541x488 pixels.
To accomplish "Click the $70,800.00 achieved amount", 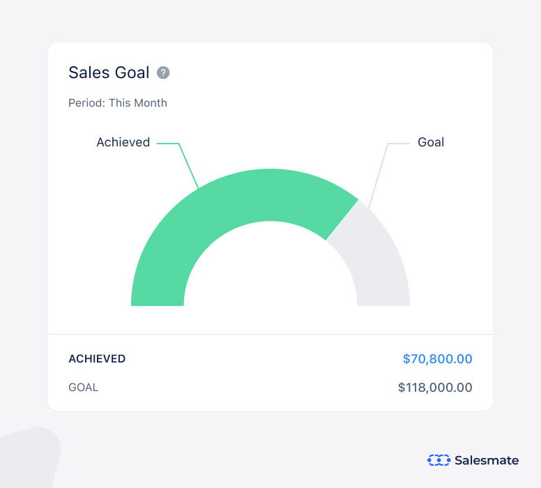I will click(437, 359).
